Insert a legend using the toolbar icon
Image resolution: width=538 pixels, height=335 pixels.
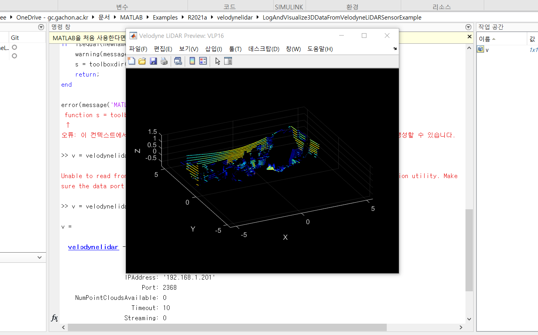click(x=203, y=61)
